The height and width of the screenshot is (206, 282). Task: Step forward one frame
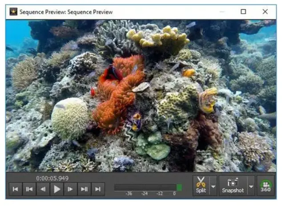(x=70, y=189)
